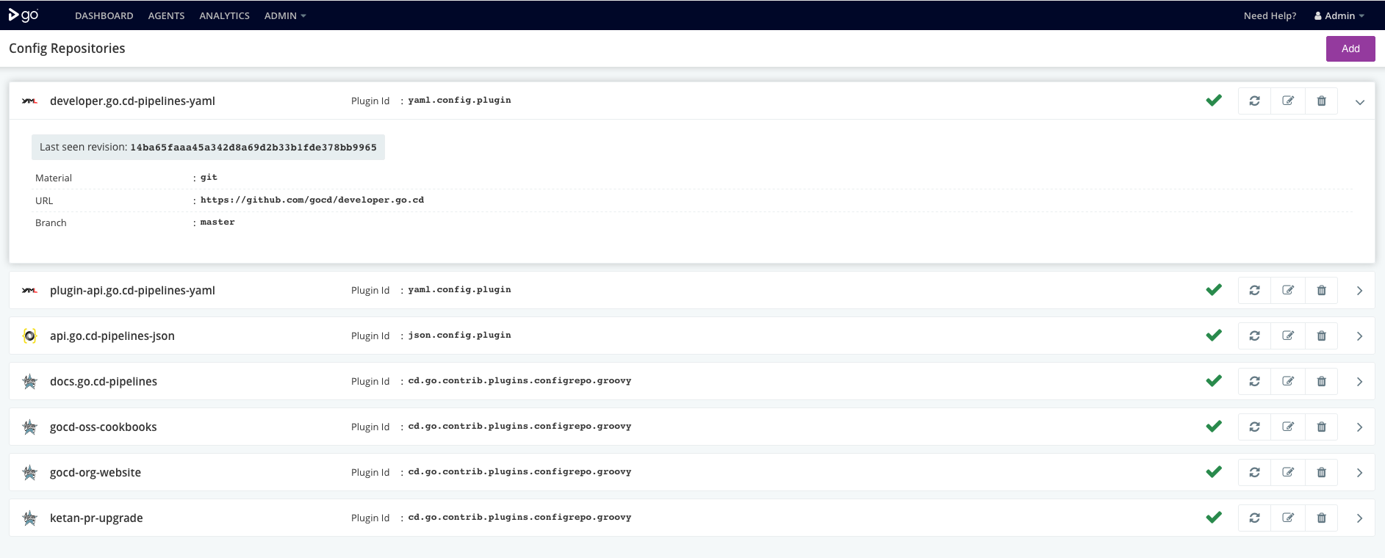Click the developer.go.cd-pipelines-yaml repository name
Viewport: 1385px width, 558px height.
(132, 101)
